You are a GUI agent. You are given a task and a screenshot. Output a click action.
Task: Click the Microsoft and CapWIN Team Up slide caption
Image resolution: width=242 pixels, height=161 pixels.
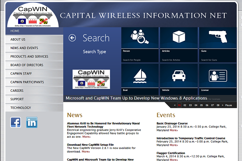click(x=136, y=98)
